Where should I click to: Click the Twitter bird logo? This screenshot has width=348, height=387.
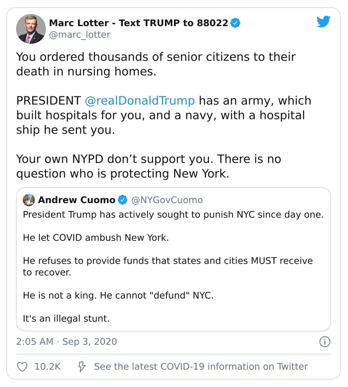pos(324,21)
